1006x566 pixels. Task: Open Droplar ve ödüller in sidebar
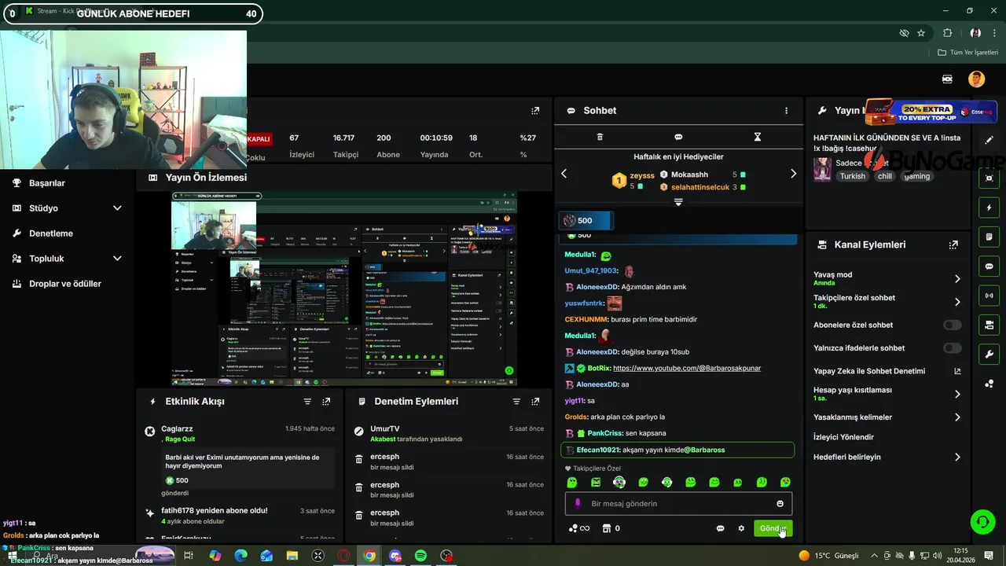click(x=65, y=284)
